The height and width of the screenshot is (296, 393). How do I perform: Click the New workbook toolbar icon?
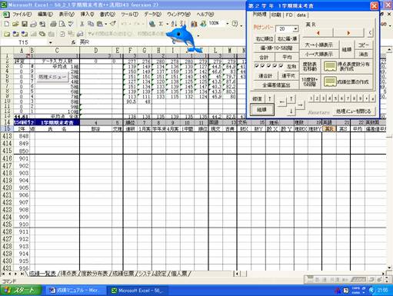coord(7,24)
